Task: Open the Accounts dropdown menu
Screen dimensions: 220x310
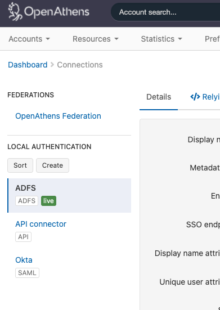Action: point(29,39)
